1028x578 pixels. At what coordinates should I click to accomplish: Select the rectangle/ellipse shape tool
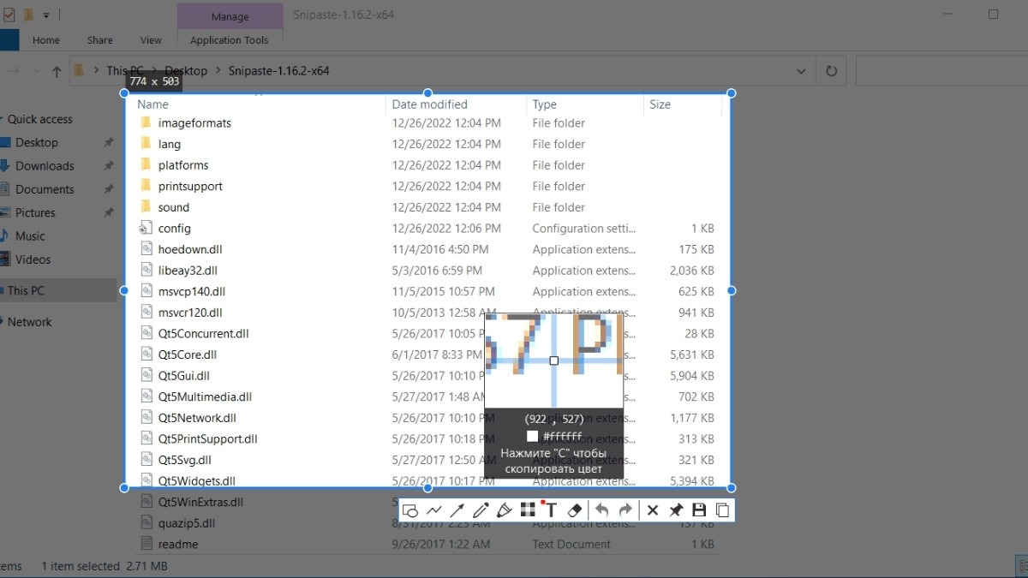(x=410, y=510)
